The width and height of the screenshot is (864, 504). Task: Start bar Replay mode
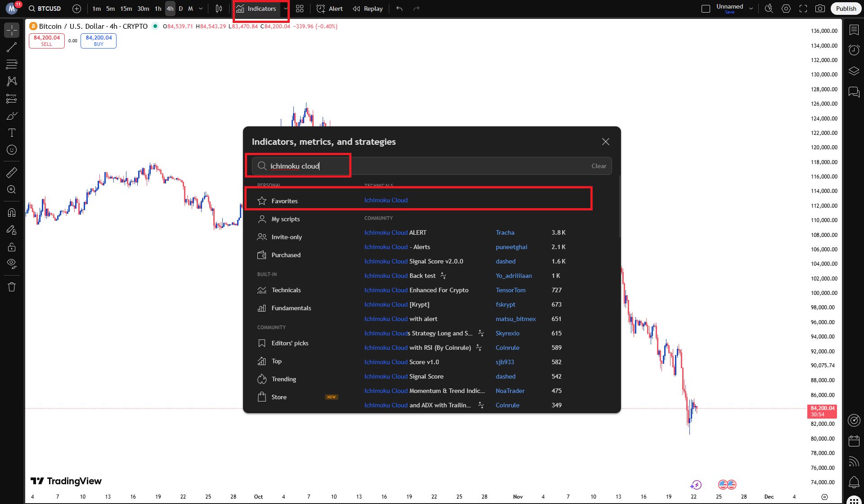(x=368, y=9)
